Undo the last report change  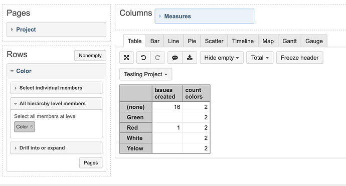point(143,58)
